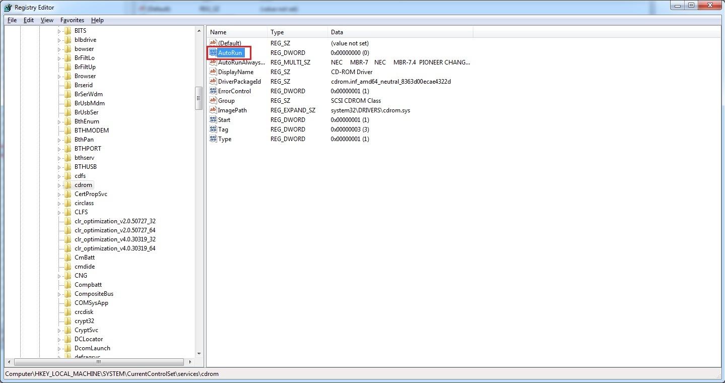This screenshot has height=383, width=725.
Task: Click the Tag DWORD value icon
Action: tap(213, 129)
